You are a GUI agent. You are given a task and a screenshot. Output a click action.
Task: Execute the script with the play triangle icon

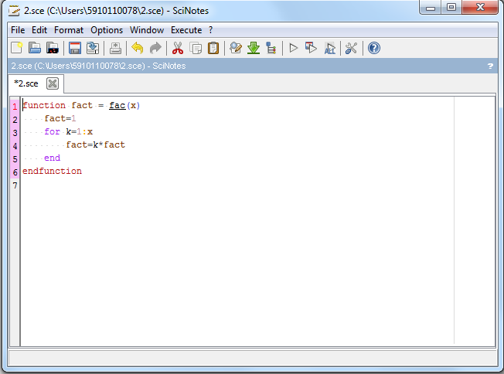point(293,48)
